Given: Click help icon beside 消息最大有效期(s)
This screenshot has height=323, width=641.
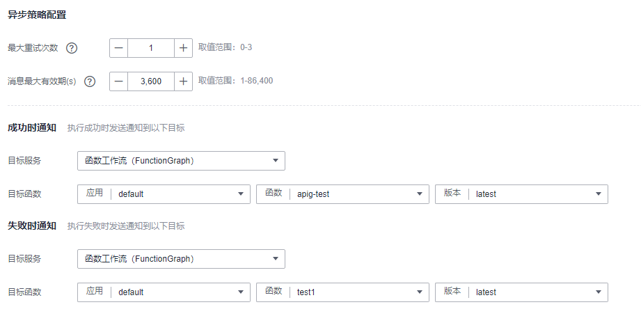Looking at the screenshot, I should [90, 81].
